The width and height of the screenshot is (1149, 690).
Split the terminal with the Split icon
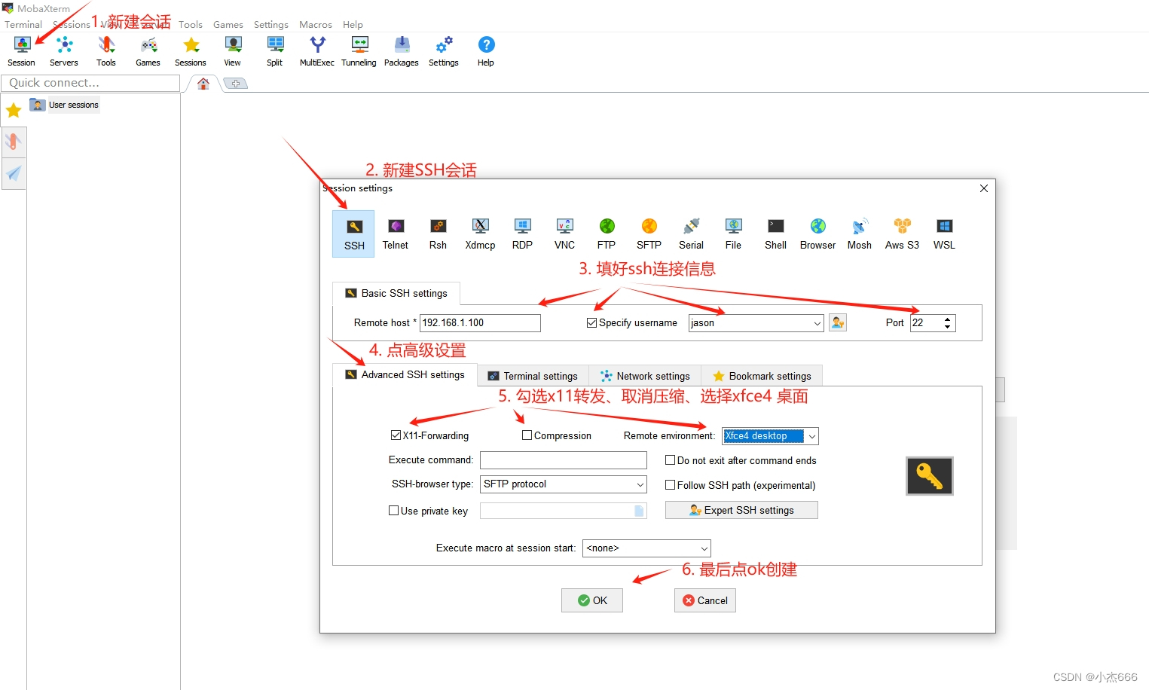point(275,51)
